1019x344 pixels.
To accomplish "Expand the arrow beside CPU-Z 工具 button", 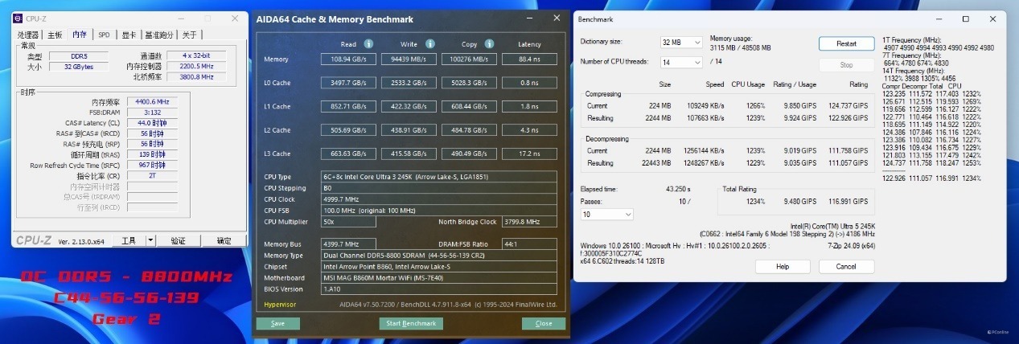I will [150, 240].
